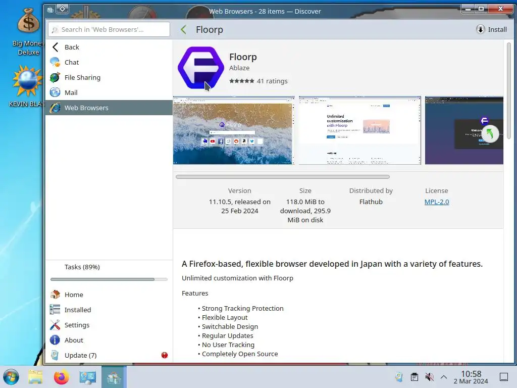Click the screenshots horizontal scrollbar
The height and width of the screenshot is (388, 517).
coord(283,177)
